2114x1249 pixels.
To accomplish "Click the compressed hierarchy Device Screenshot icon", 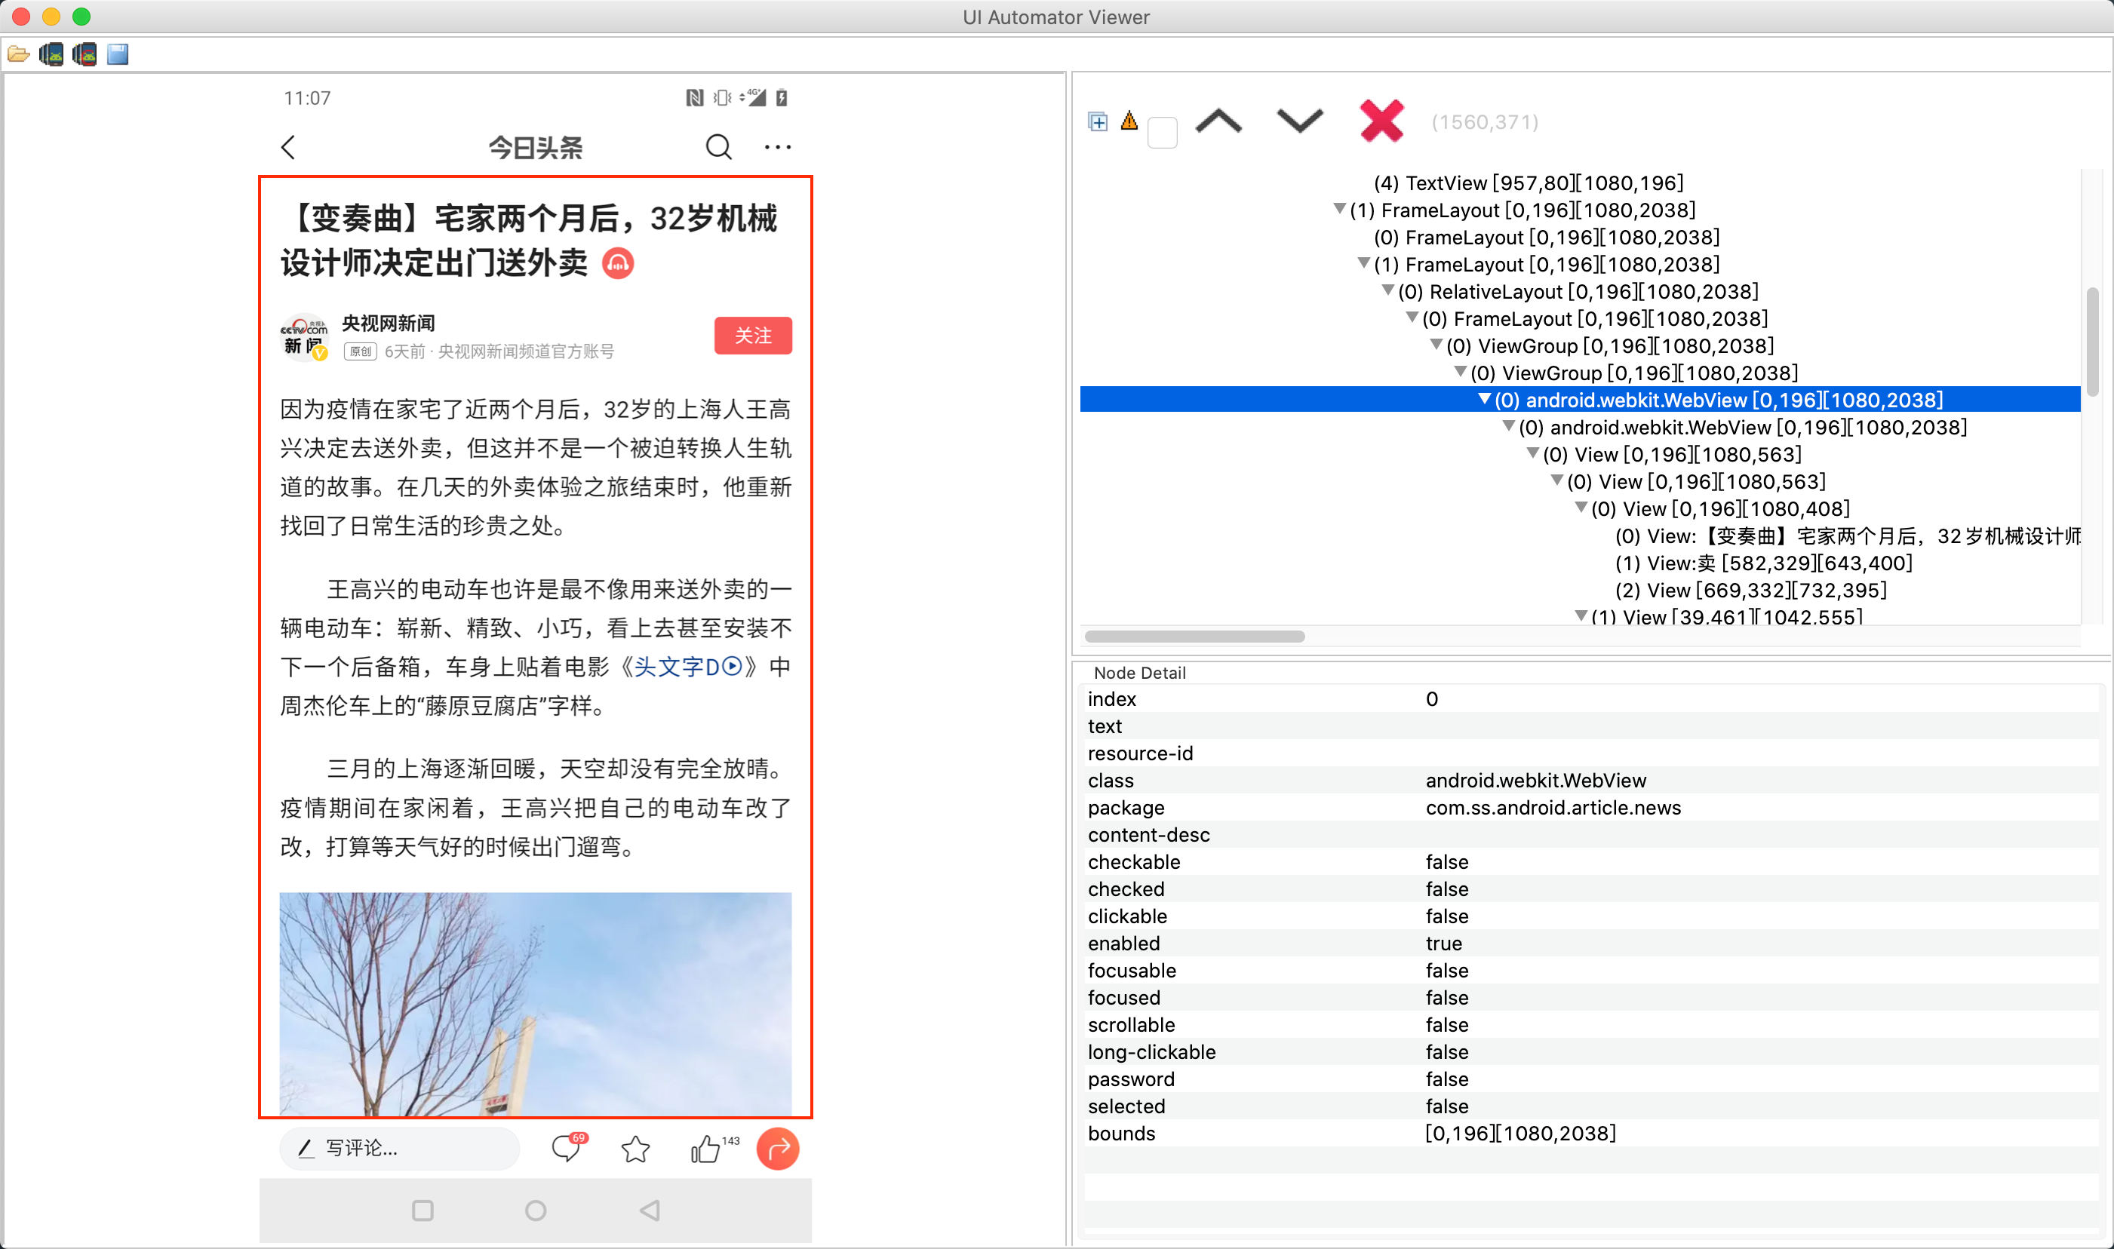I will tap(84, 55).
